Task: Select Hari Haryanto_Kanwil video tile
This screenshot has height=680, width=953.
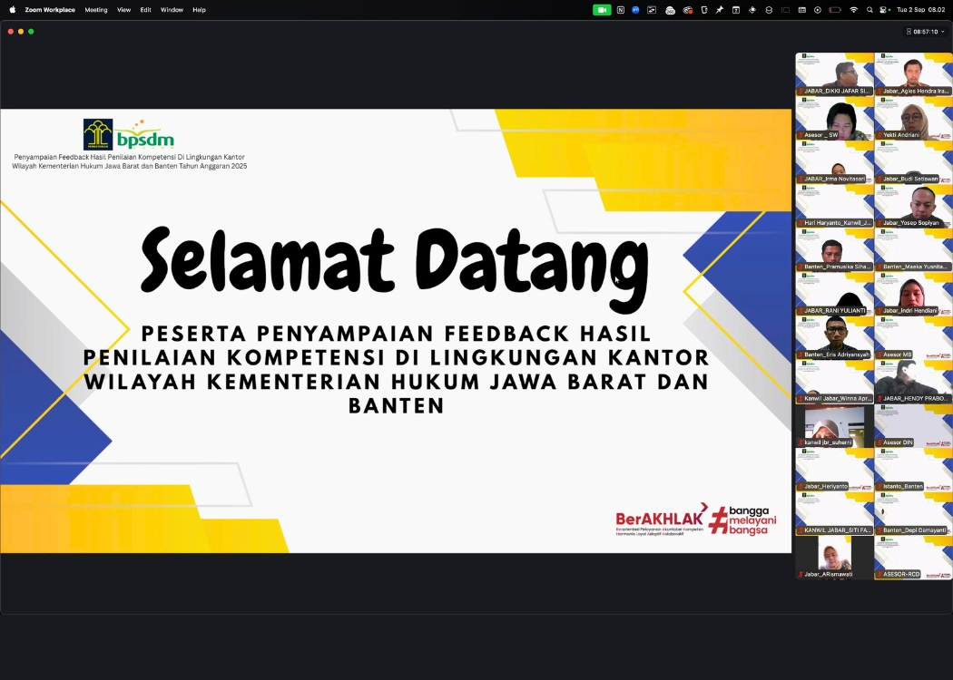Action: click(x=834, y=206)
